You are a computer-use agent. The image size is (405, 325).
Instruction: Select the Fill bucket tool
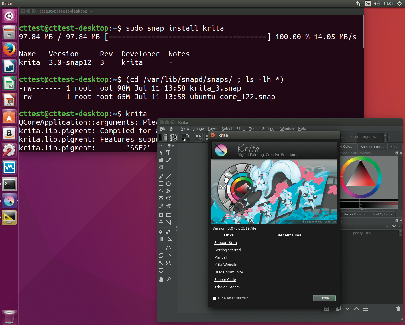tap(161, 232)
